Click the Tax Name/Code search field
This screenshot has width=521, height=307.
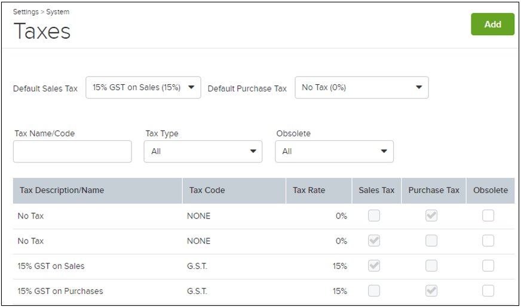[x=72, y=152]
